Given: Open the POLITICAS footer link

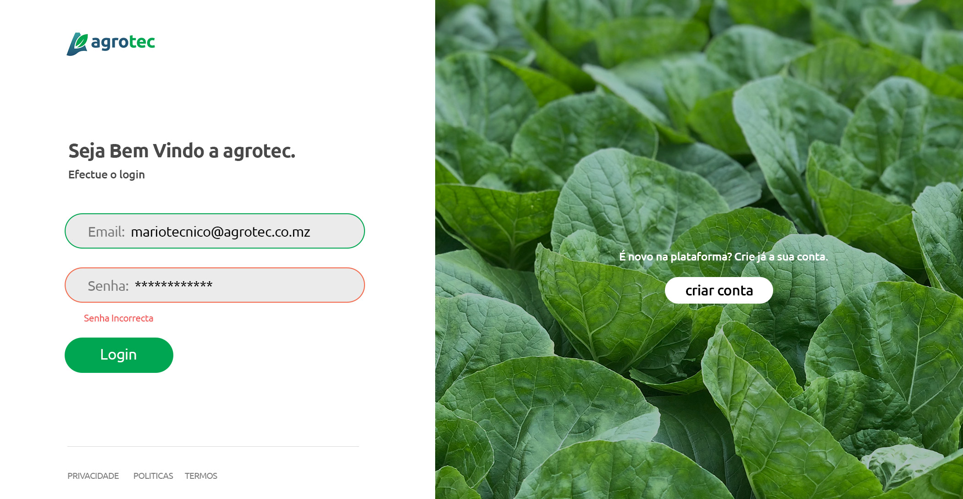Looking at the screenshot, I should click(153, 476).
